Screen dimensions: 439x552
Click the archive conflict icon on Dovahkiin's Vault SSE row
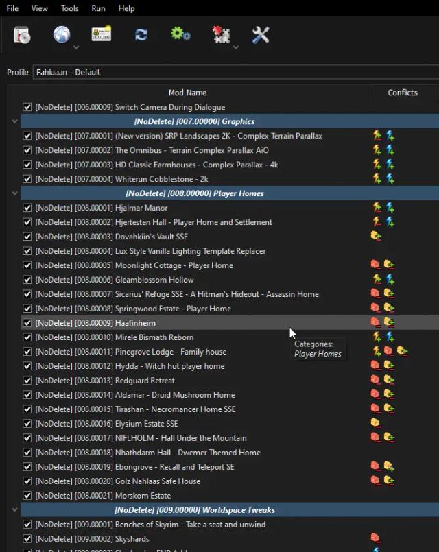coord(376,235)
